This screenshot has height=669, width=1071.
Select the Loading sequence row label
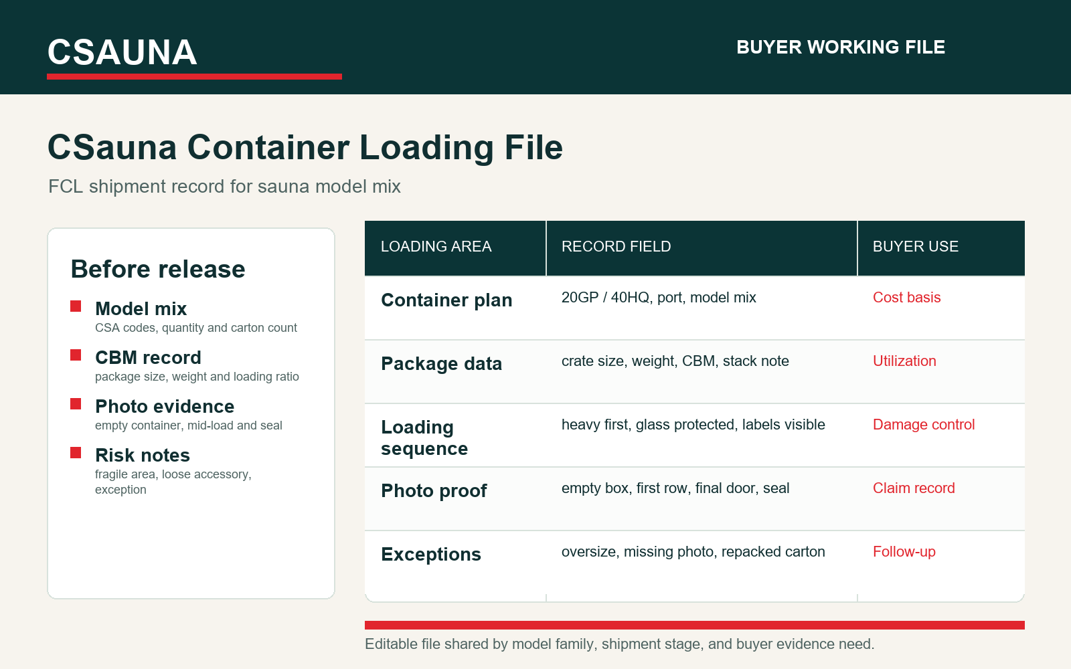(x=424, y=438)
